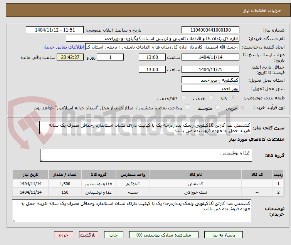
Task: Click the ردیف column header
Action: pyautogui.click(x=278, y=175)
